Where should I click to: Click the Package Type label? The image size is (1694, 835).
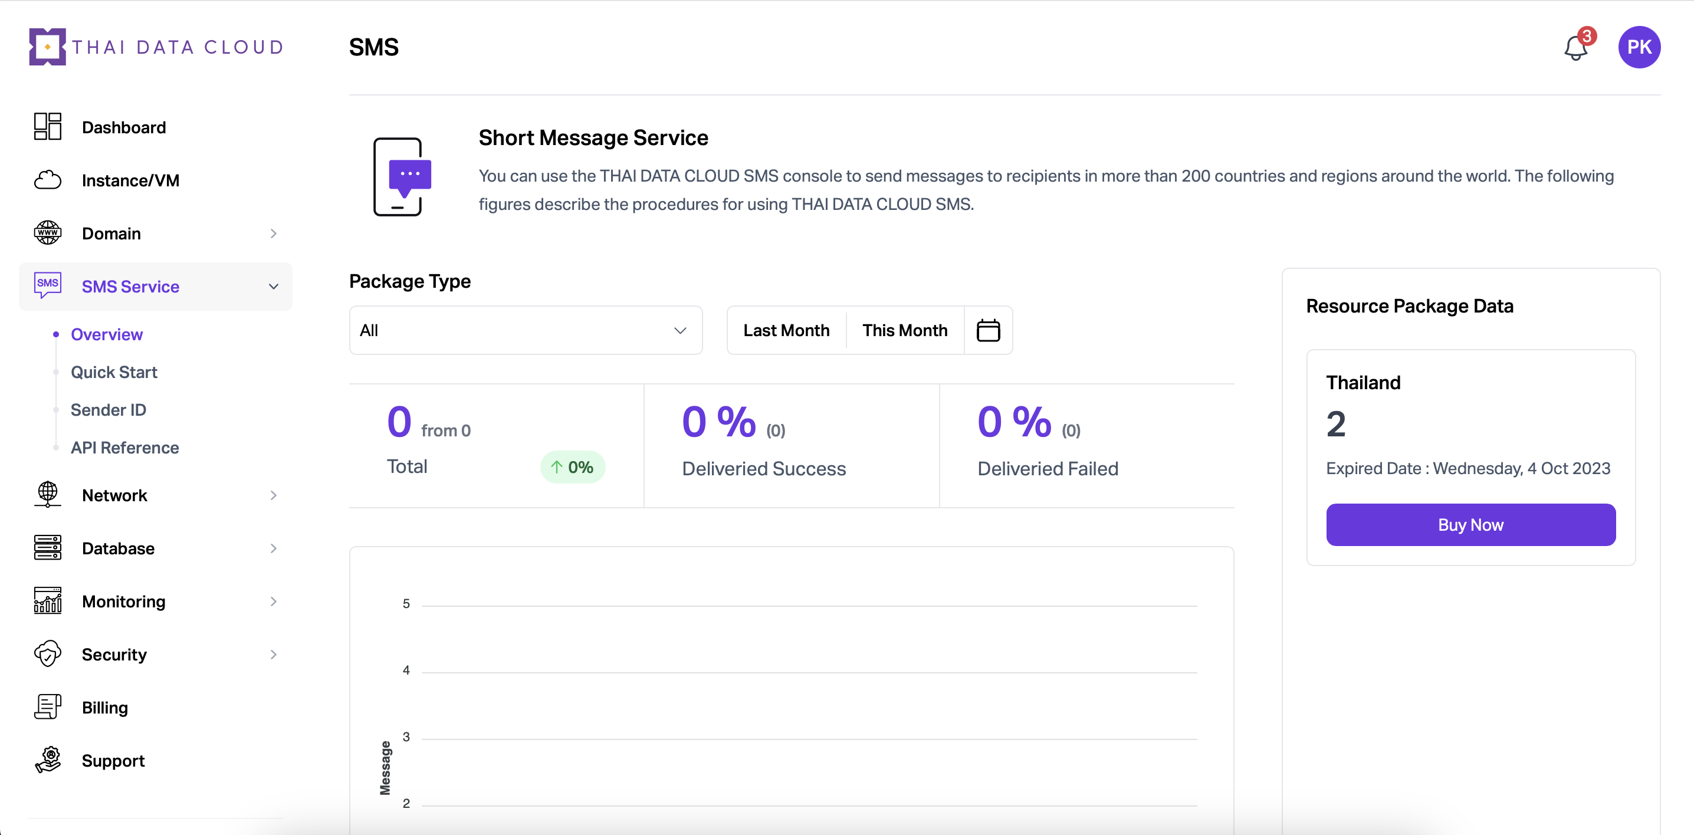point(410,281)
